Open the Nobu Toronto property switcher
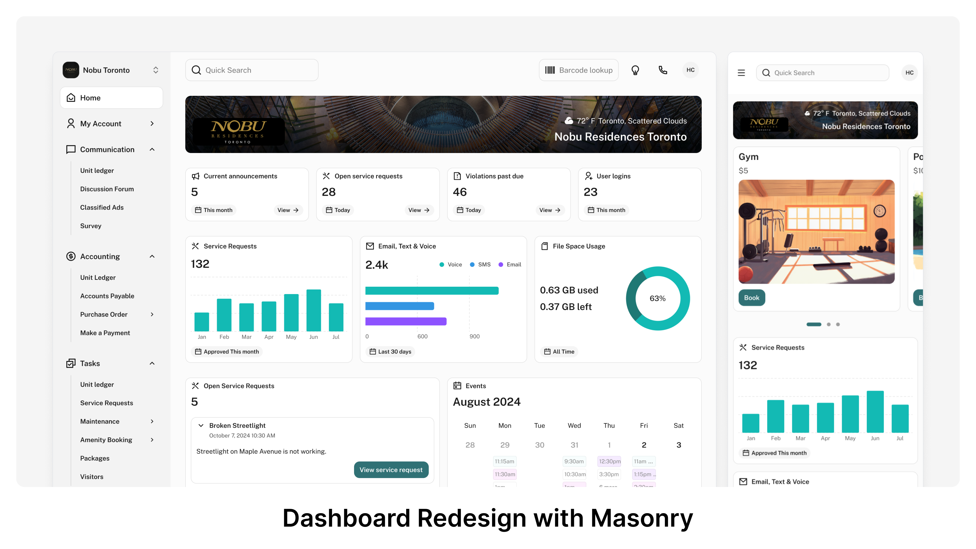The height and width of the screenshot is (549, 976). tap(156, 70)
